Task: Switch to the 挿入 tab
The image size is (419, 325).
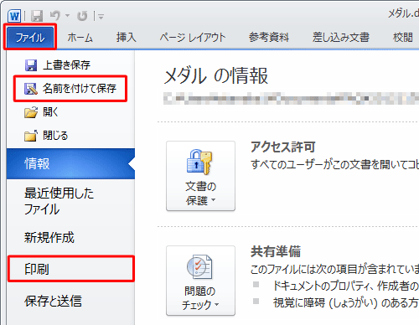Action: 127,37
